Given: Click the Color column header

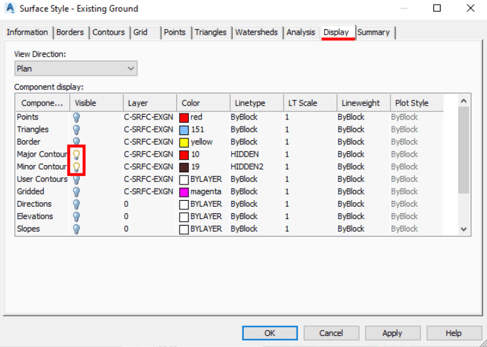Looking at the screenshot, I should [203, 103].
